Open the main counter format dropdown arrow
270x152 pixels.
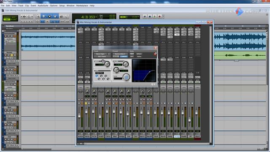click(x=96, y=17)
